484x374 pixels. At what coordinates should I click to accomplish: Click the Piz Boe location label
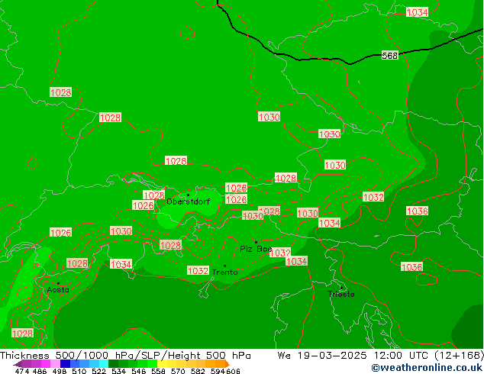tap(256, 249)
